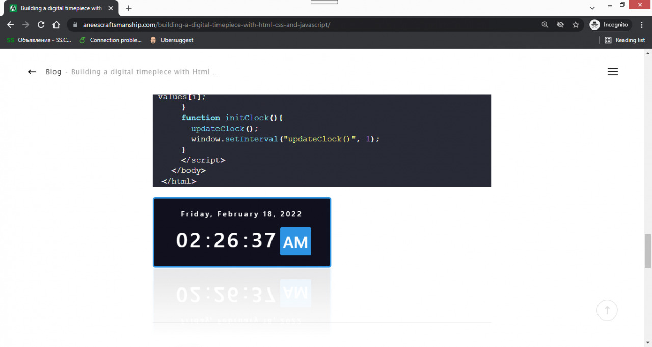Click the Home button in the toolbar
Image resolution: width=652 pixels, height=347 pixels.
tap(56, 24)
